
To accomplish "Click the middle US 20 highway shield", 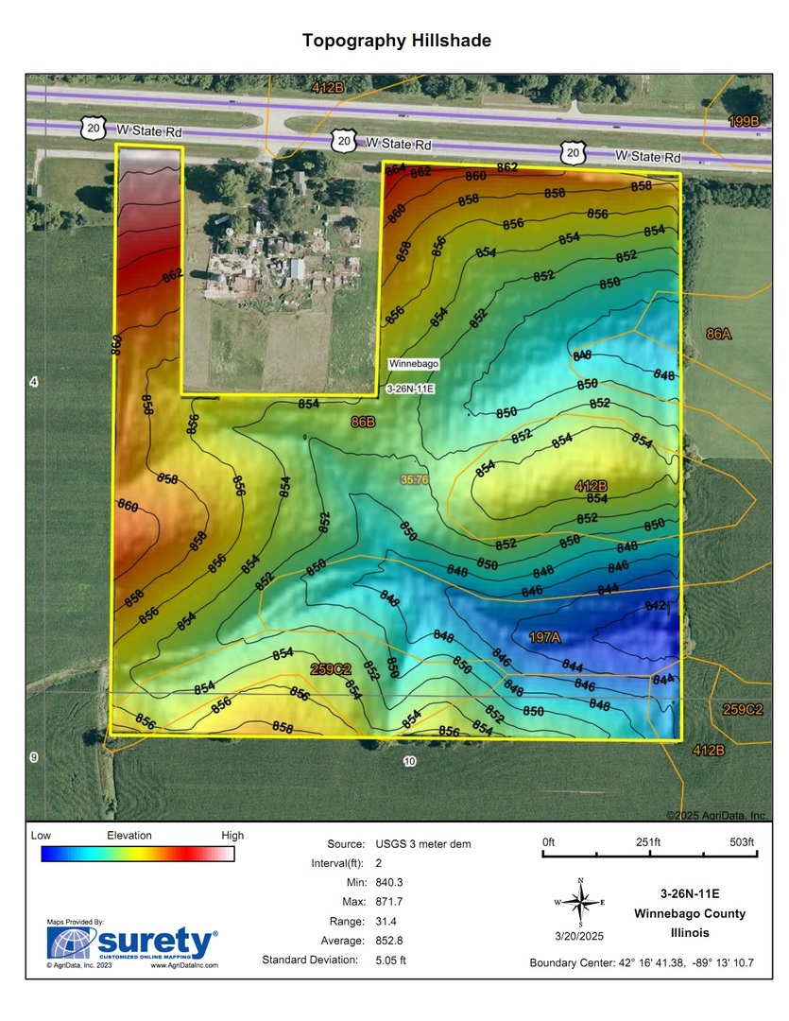I will [344, 142].
